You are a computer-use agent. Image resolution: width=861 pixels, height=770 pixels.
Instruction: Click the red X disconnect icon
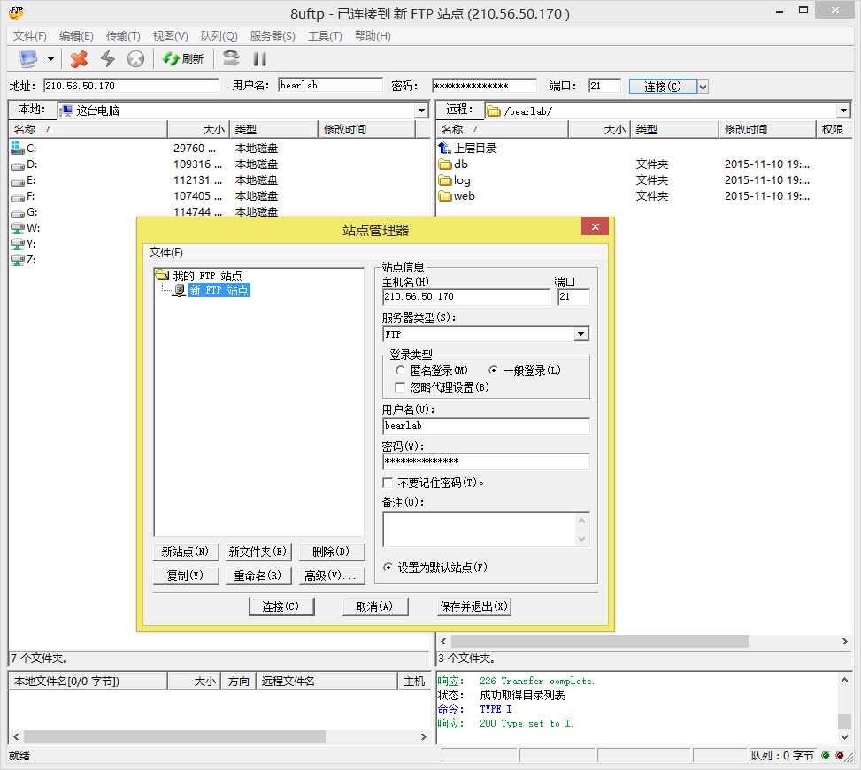coord(79,58)
